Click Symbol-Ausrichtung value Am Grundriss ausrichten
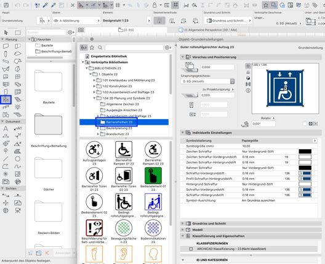325x264 pixels. 259,201
